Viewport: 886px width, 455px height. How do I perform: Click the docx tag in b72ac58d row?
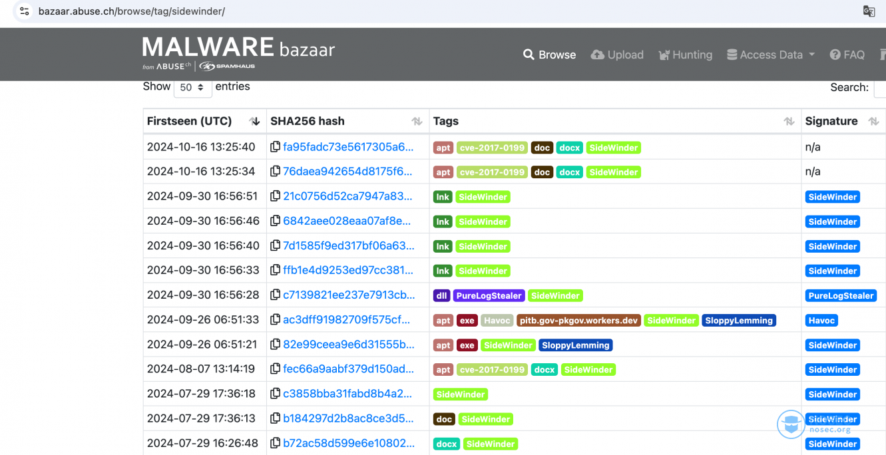[x=447, y=444]
